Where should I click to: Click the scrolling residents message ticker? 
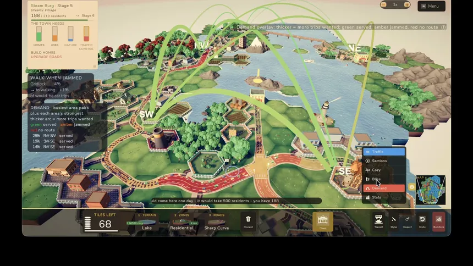tap(236, 201)
